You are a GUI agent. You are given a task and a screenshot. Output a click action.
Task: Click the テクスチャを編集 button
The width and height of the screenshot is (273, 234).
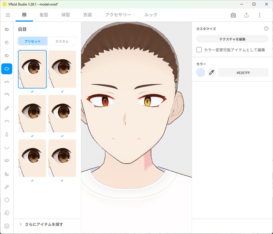(x=232, y=39)
